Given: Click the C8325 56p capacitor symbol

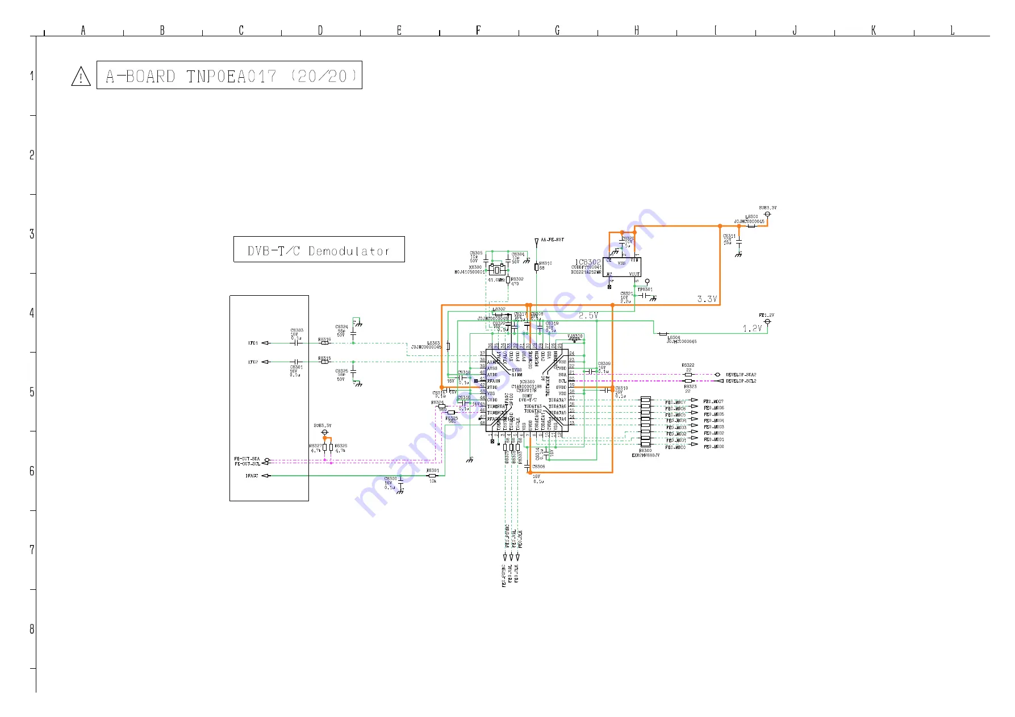Looking at the screenshot, I should pyautogui.click(x=353, y=371).
